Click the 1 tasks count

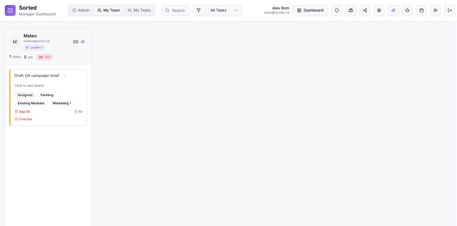coord(15,57)
